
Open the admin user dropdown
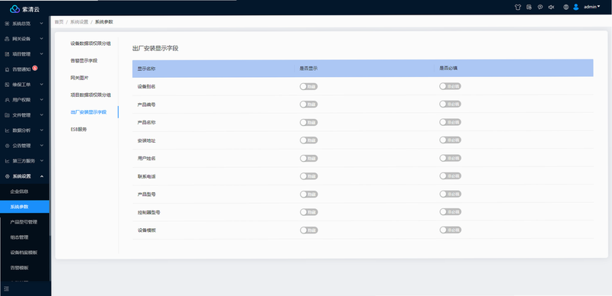point(591,7)
